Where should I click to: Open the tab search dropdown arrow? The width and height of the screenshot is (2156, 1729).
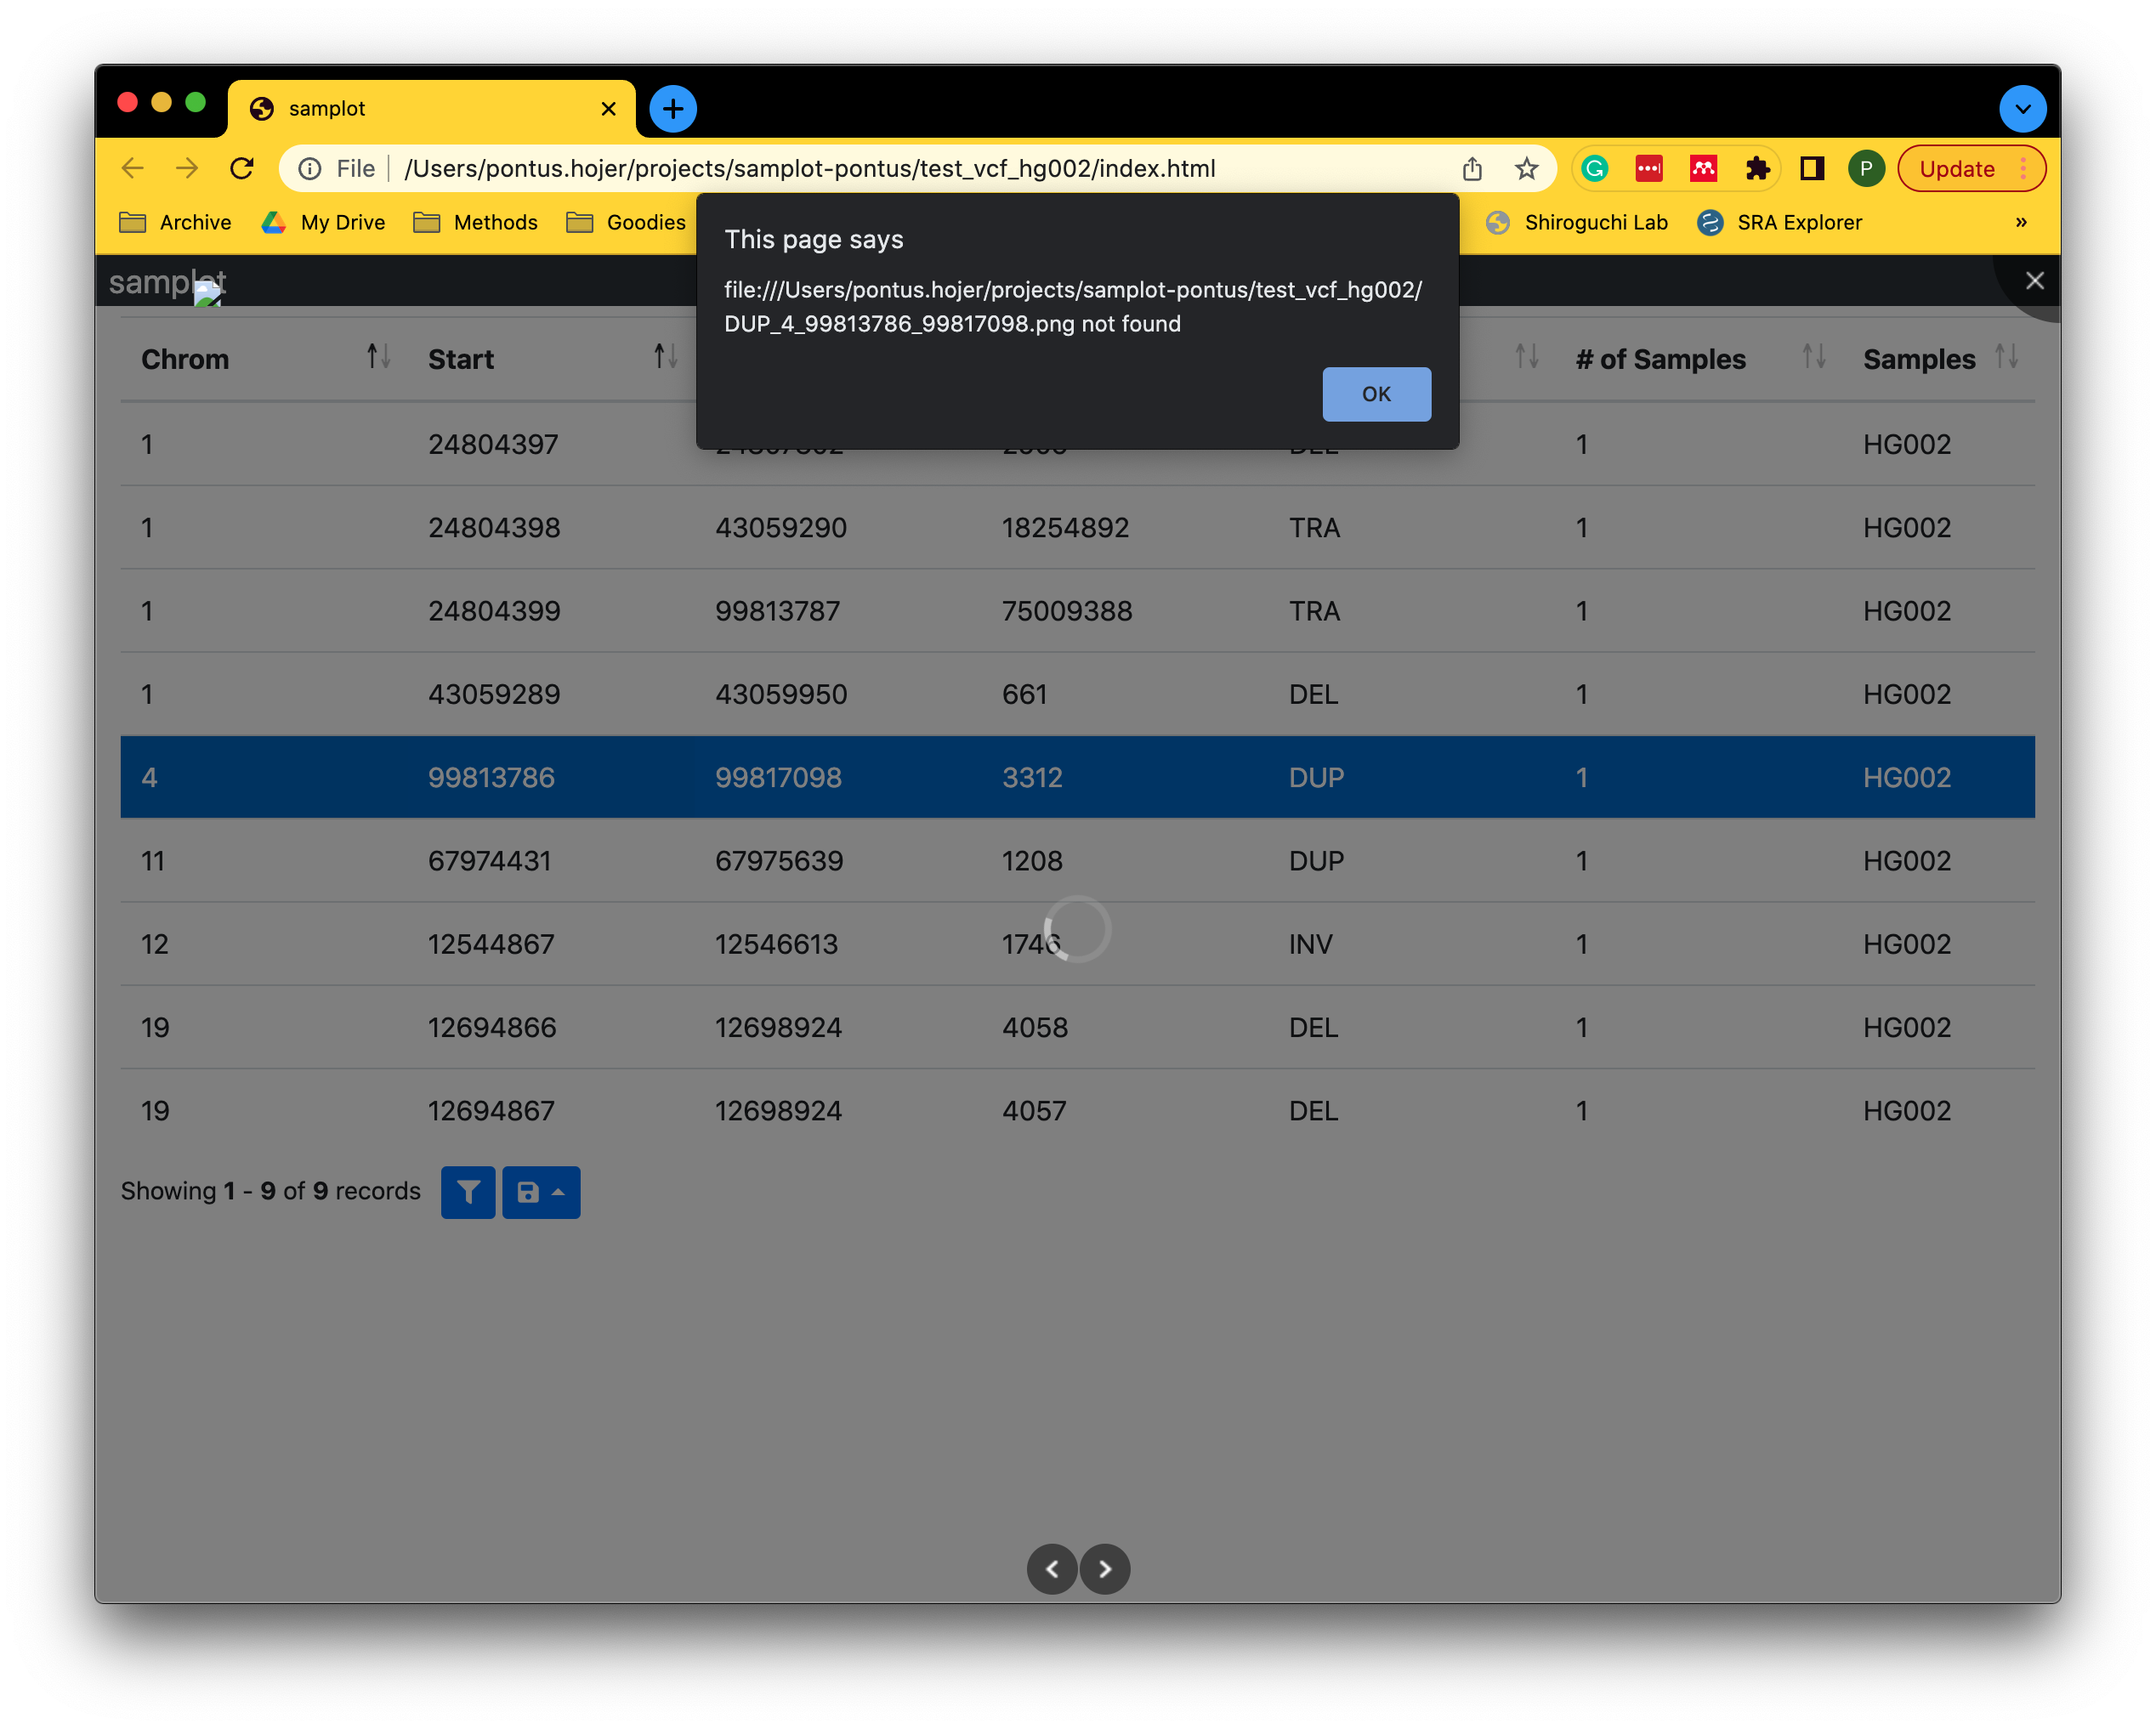tap(2022, 108)
